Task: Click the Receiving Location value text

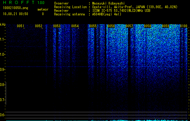Action: (x=135, y=7)
